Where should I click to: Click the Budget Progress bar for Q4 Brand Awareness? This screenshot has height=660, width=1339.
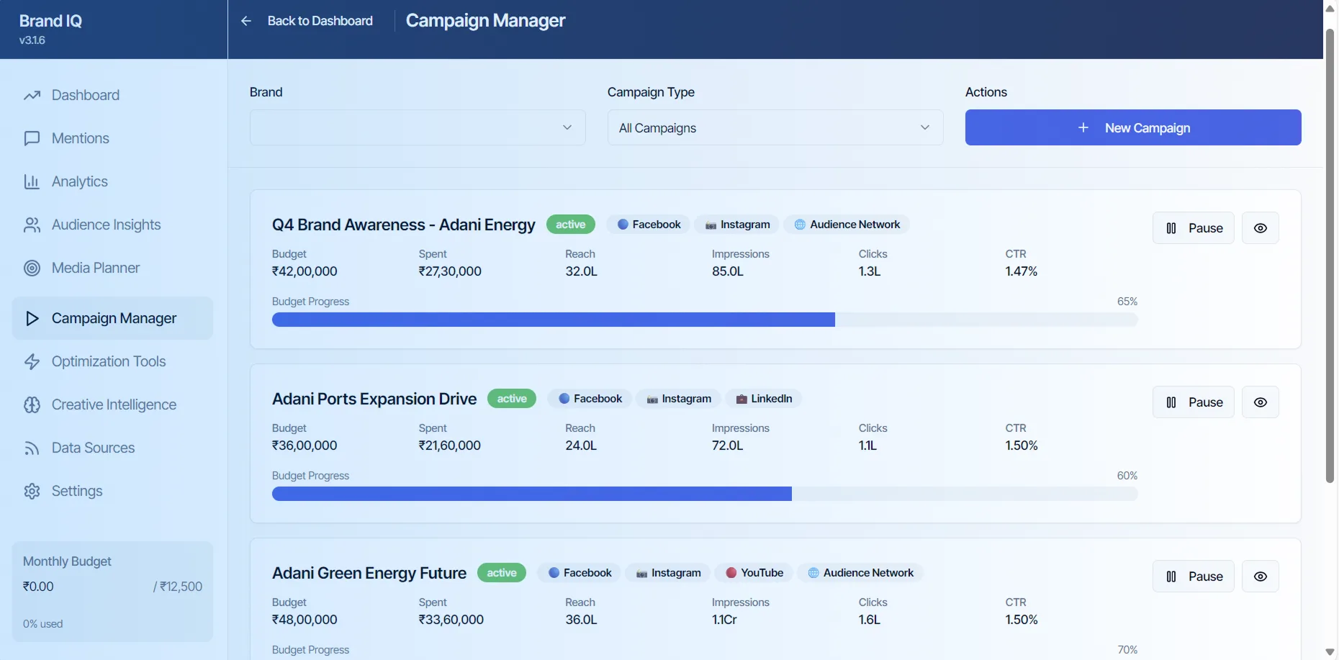tap(704, 320)
